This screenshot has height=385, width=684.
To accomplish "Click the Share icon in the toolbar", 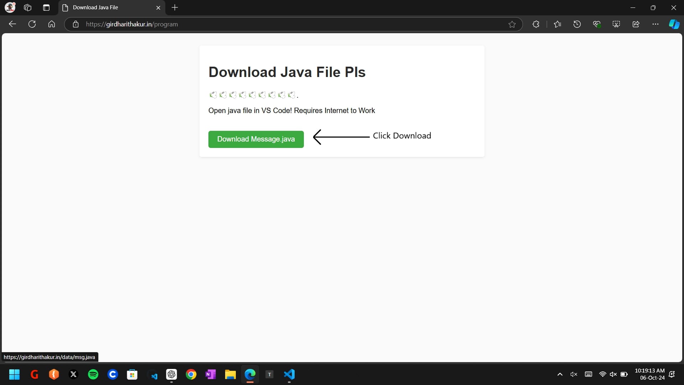I will click(x=636, y=24).
